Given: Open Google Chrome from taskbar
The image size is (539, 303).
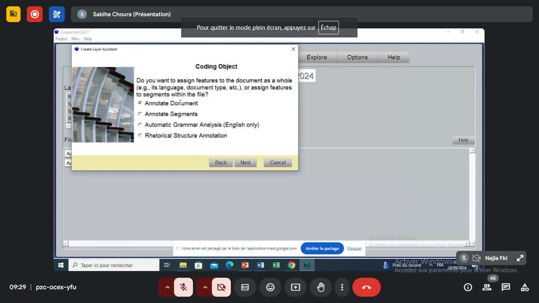Looking at the screenshot, I should 292,265.
